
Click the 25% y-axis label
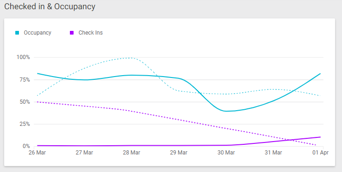click(25, 124)
